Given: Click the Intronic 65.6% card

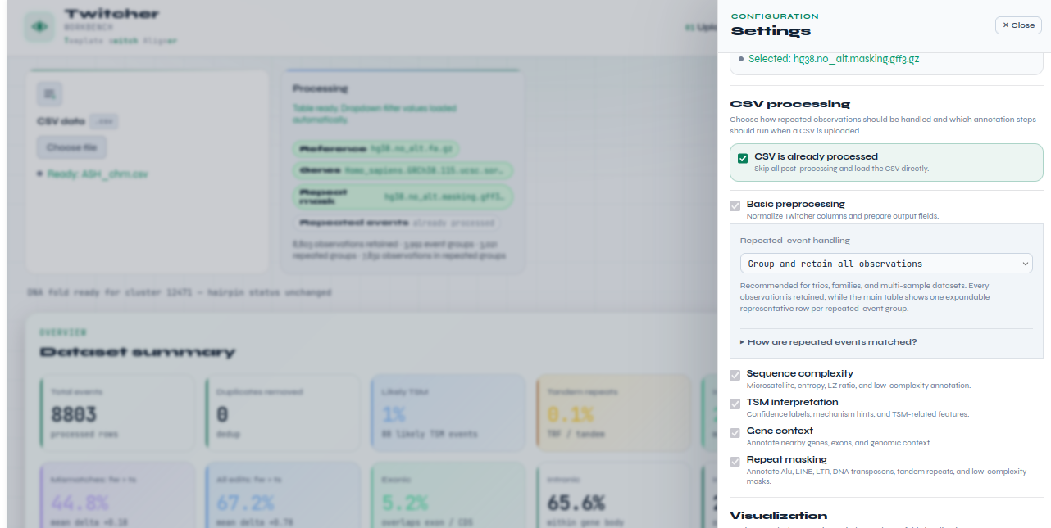Looking at the screenshot, I should [614, 495].
